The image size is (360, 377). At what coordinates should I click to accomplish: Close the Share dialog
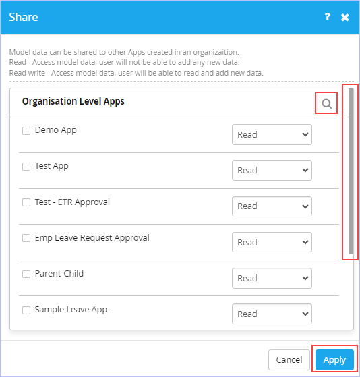click(x=345, y=18)
